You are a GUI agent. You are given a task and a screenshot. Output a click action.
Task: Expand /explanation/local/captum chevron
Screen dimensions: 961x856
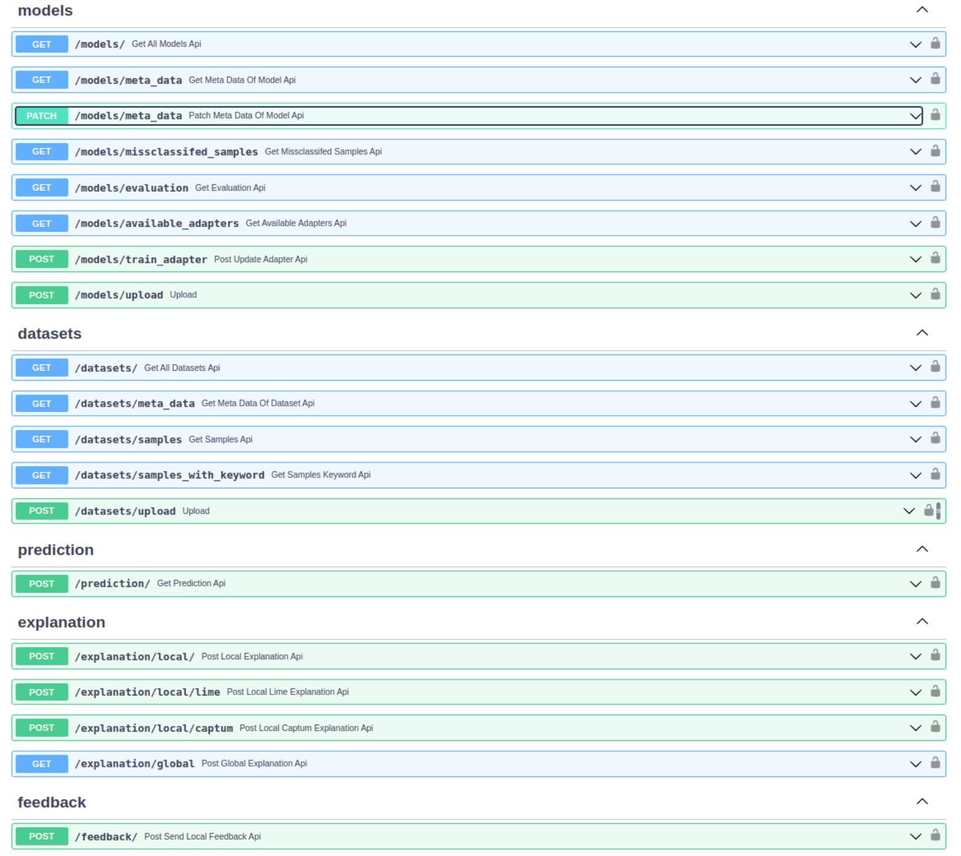tap(915, 728)
